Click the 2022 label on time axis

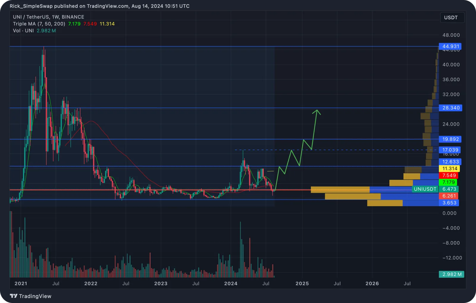pos(91,283)
